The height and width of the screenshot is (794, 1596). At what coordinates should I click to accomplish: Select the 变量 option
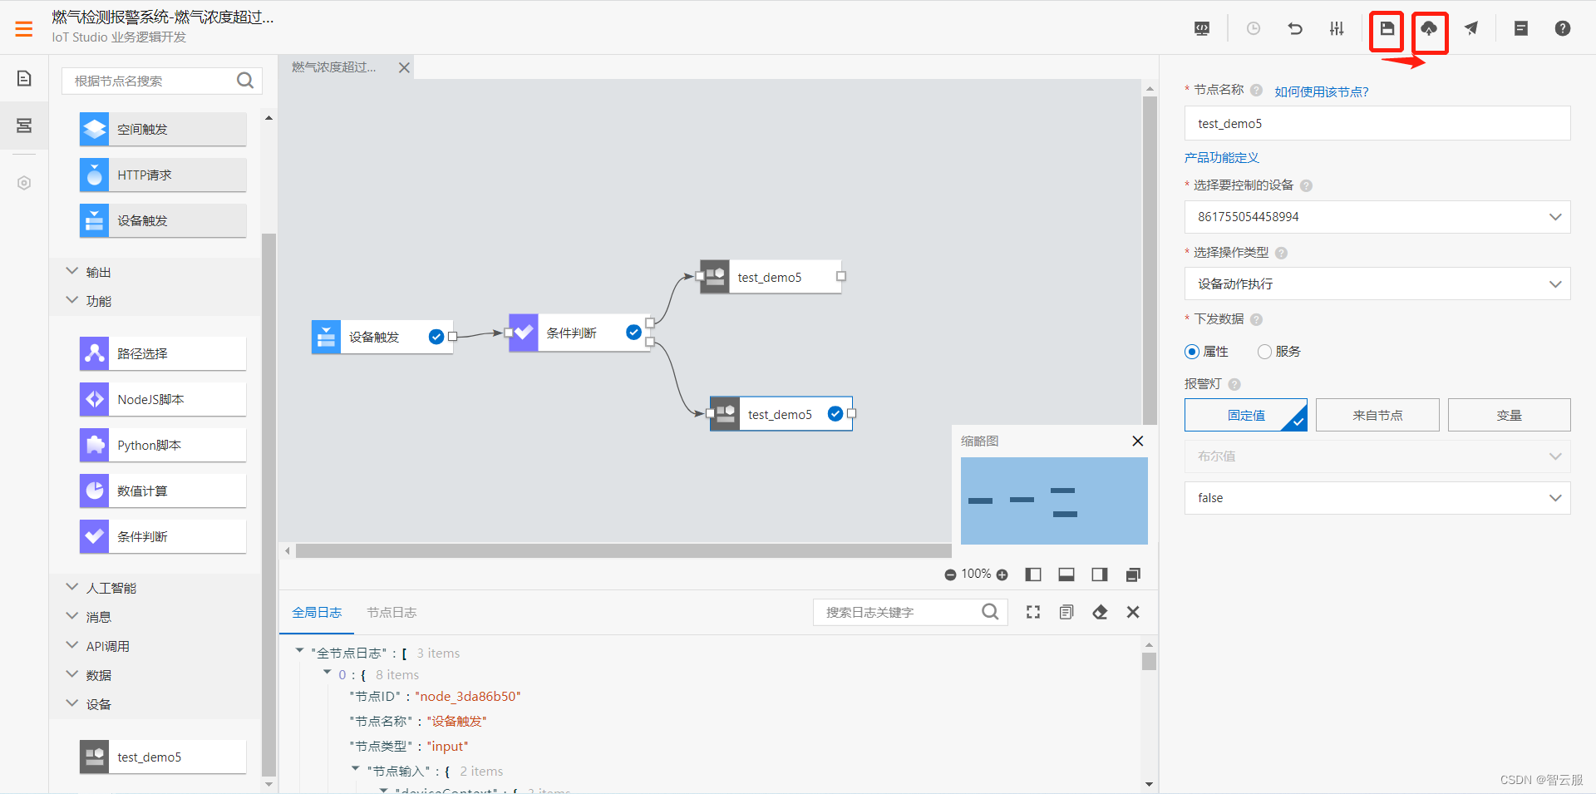pyautogui.click(x=1510, y=415)
